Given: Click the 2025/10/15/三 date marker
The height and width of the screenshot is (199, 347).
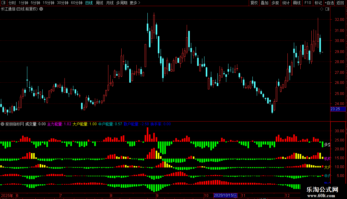Looking at the screenshot, I should point(225,195).
